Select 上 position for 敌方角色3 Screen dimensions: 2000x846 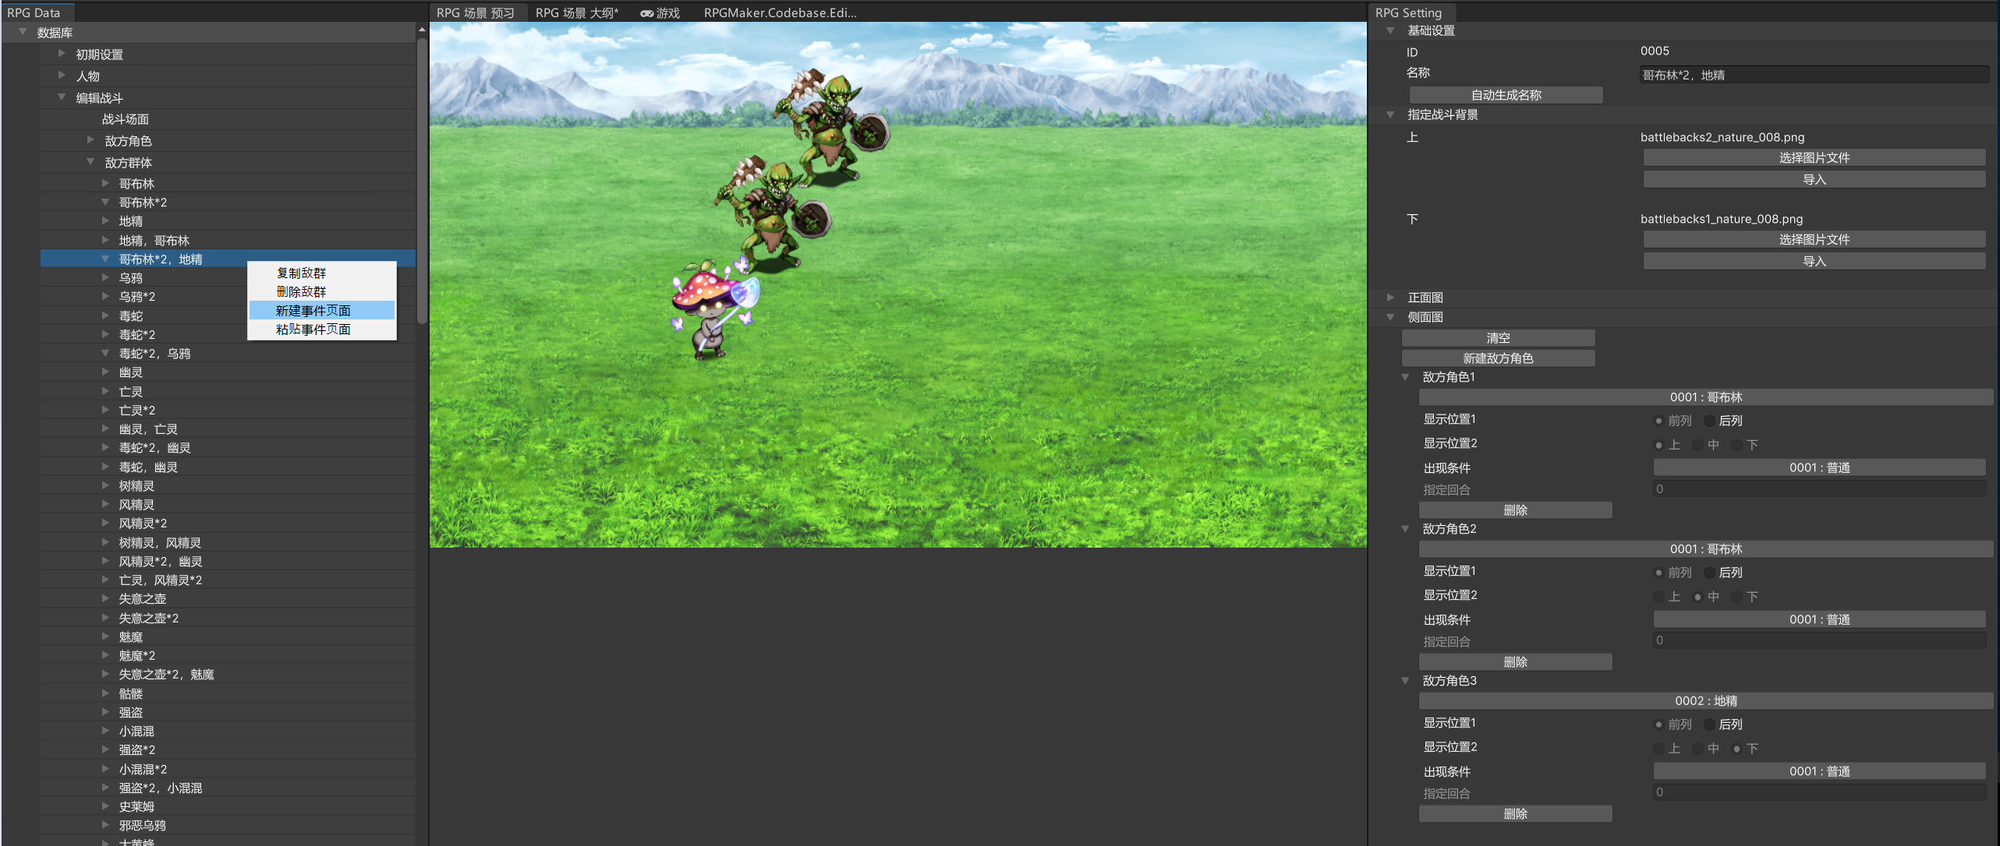1658,749
